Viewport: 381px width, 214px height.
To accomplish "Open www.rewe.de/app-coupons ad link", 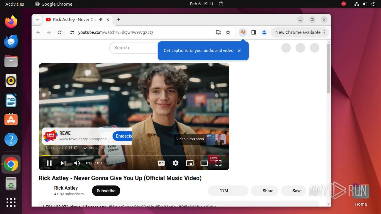I will [x=83, y=139].
